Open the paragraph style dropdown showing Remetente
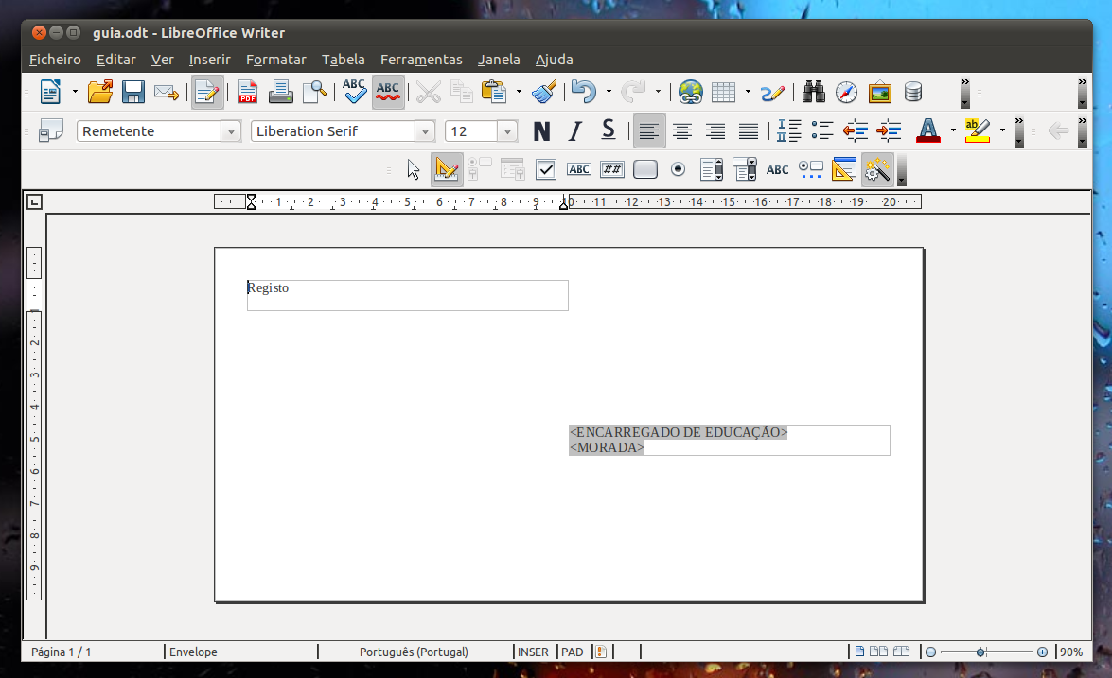This screenshot has width=1112, height=678. [232, 130]
